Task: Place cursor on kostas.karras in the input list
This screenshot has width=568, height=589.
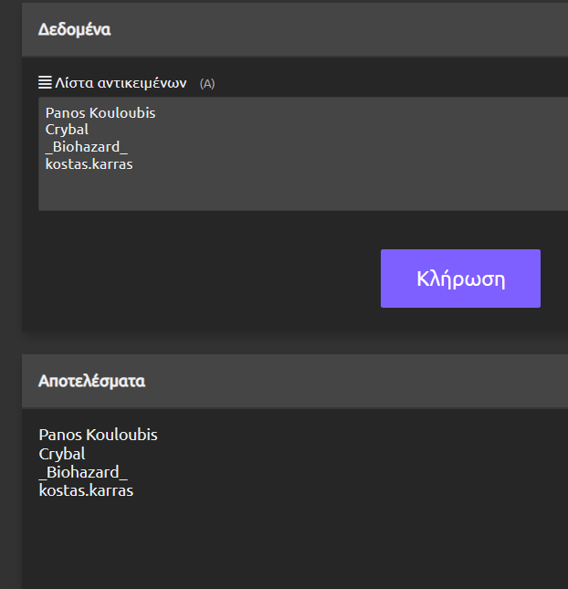Action: [89, 164]
